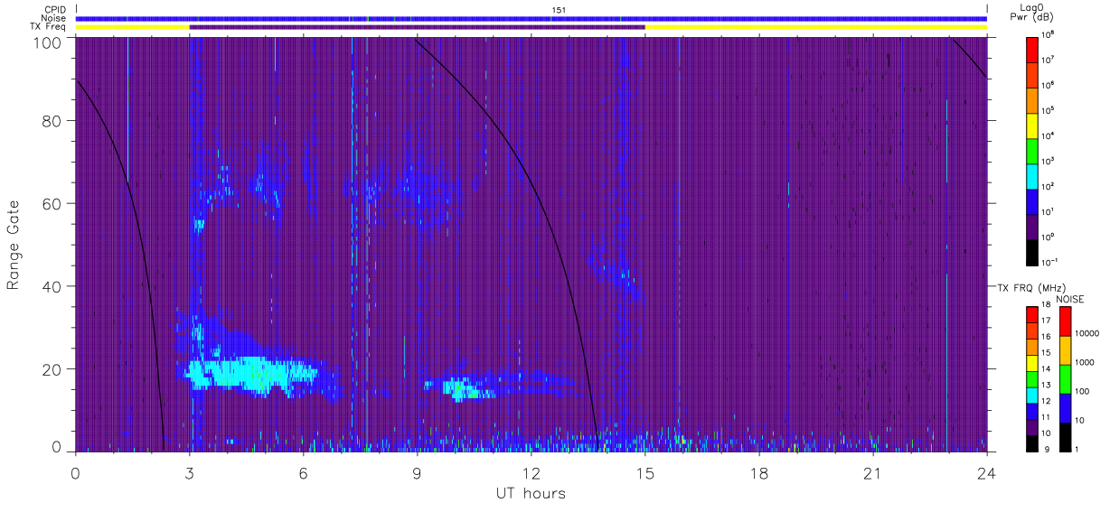Click the '80' tick on the Range Gate axis

pyautogui.click(x=52, y=121)
